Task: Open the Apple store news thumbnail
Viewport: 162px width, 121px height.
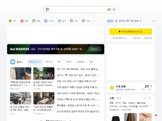Action: (x=44, y=98)
